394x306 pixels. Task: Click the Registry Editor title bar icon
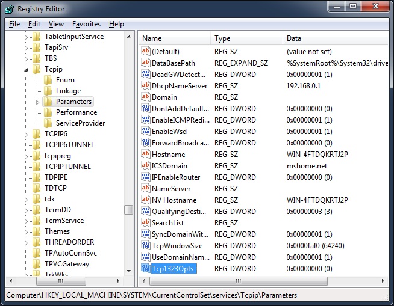click(x=10, y=9)
